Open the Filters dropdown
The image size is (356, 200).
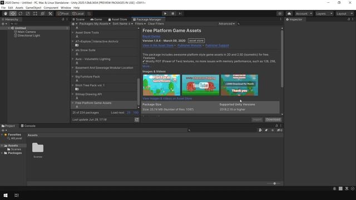pyautogui.click(x=140, y=24)
